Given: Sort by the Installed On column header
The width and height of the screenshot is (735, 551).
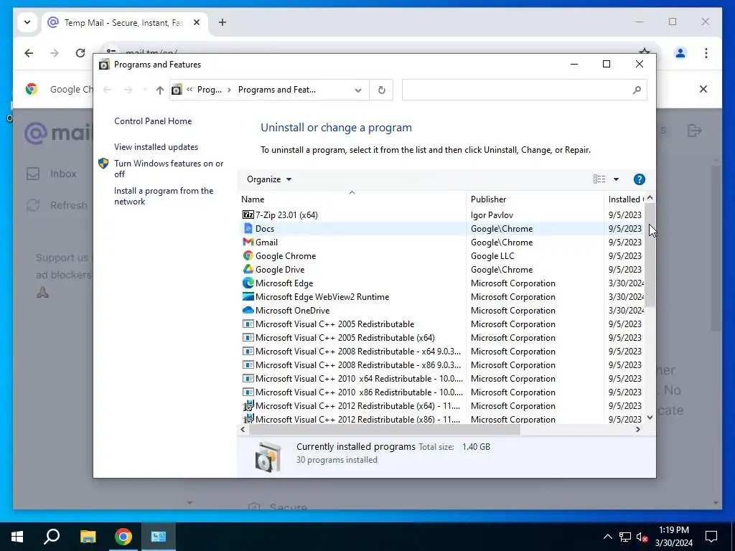Looking at the screenshot, I should [625, 199].
